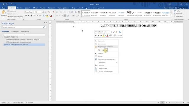Click ribbon red font color button

coord(51,16)
